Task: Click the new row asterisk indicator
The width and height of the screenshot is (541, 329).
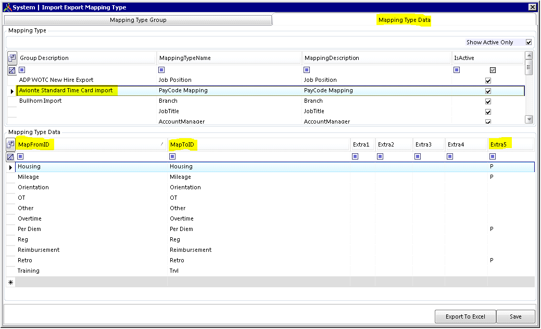Action: coord(11,283)
